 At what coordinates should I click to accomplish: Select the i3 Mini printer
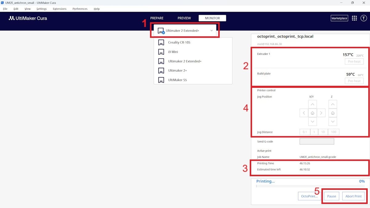pos(193,52)
